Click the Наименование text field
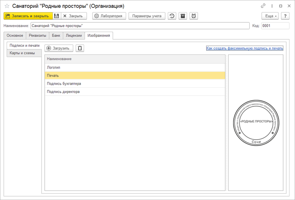Viewport: 295px width, 200px height. 140,26
